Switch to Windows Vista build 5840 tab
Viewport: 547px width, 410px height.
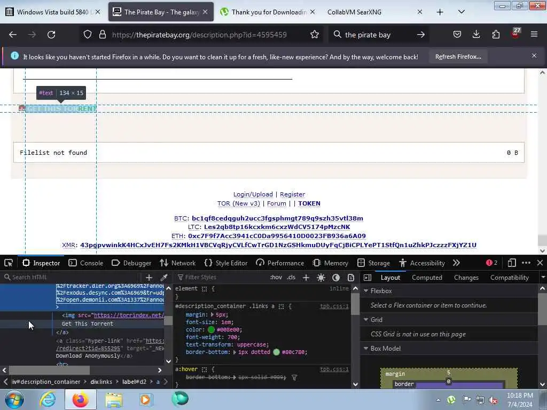click(x=53, y=12)
